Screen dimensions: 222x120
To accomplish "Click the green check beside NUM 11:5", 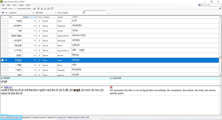I will tap(2, 87).
